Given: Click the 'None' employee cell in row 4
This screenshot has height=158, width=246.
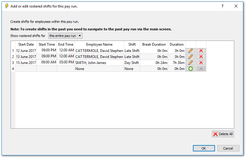Looking at the screenshot, I should 99,68.
